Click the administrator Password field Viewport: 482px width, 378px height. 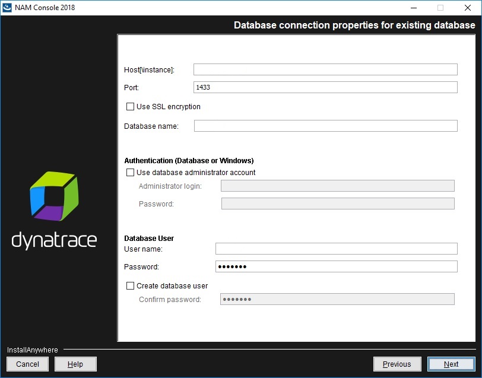(338, 204)
